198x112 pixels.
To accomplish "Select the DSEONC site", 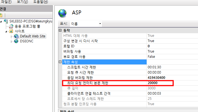I will pyautogui.click(x=27, y=41).
